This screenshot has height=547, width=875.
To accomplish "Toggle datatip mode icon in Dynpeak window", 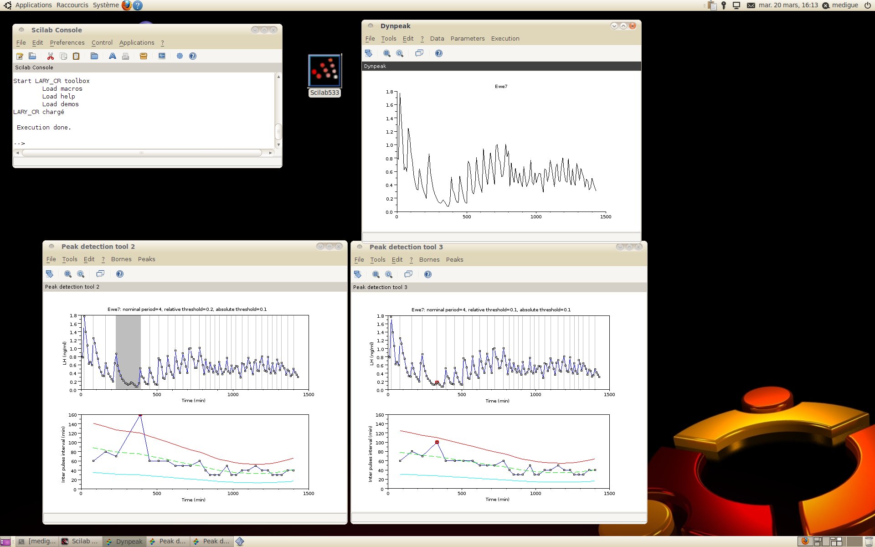I will [419, 53].
